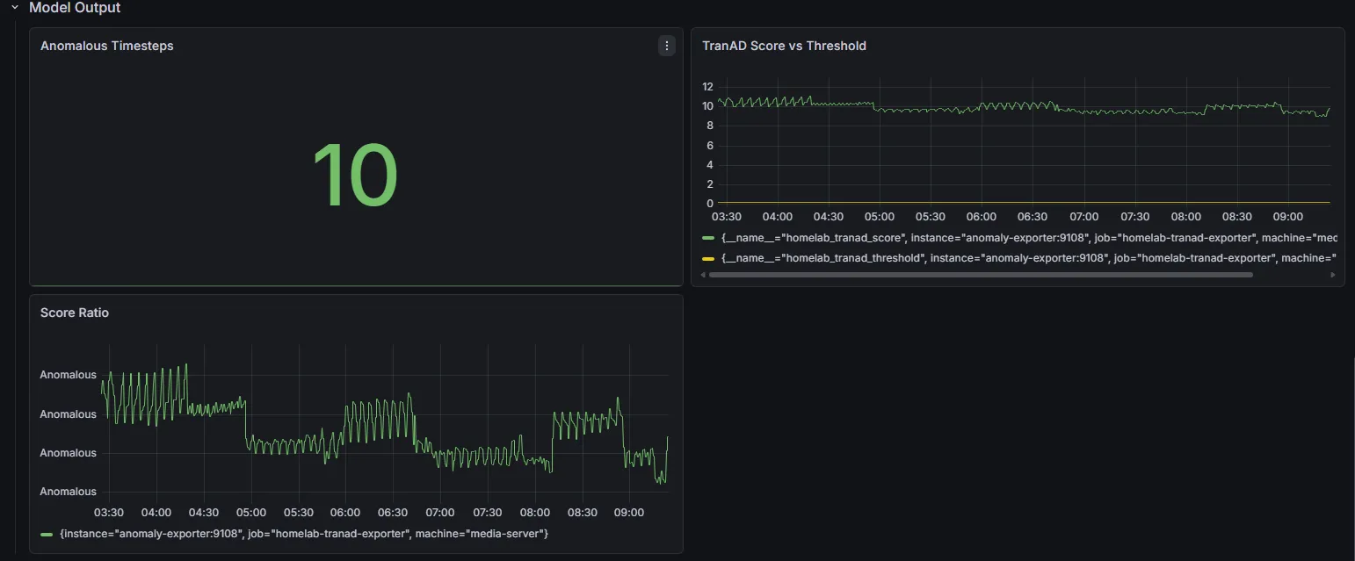
Task: Toggle Score Ratio media-server legend series
Action: [x=304, y=534]
